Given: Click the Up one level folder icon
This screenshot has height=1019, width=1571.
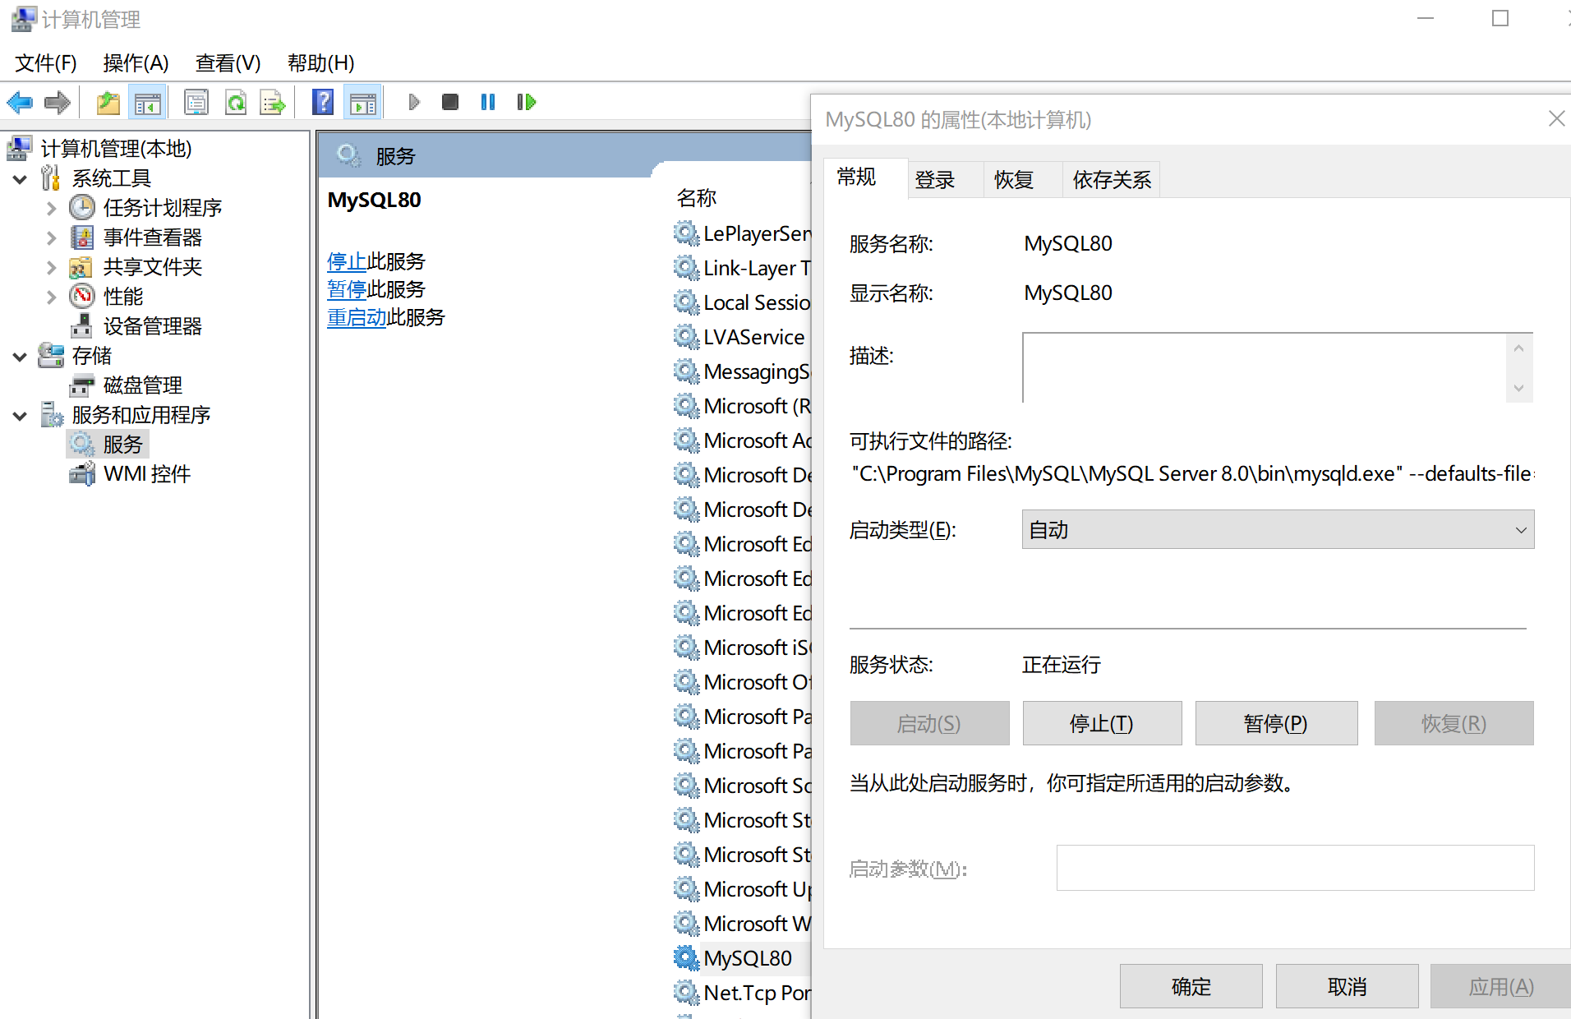Looking at the screenshot, I should point(108,103).
